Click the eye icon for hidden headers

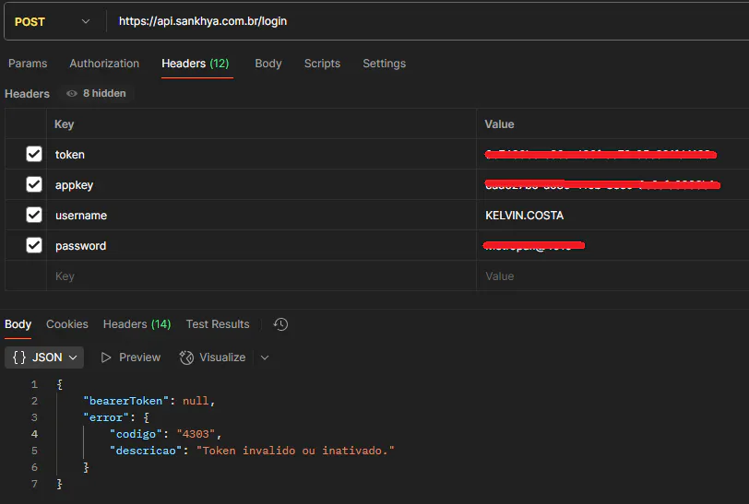72,93
